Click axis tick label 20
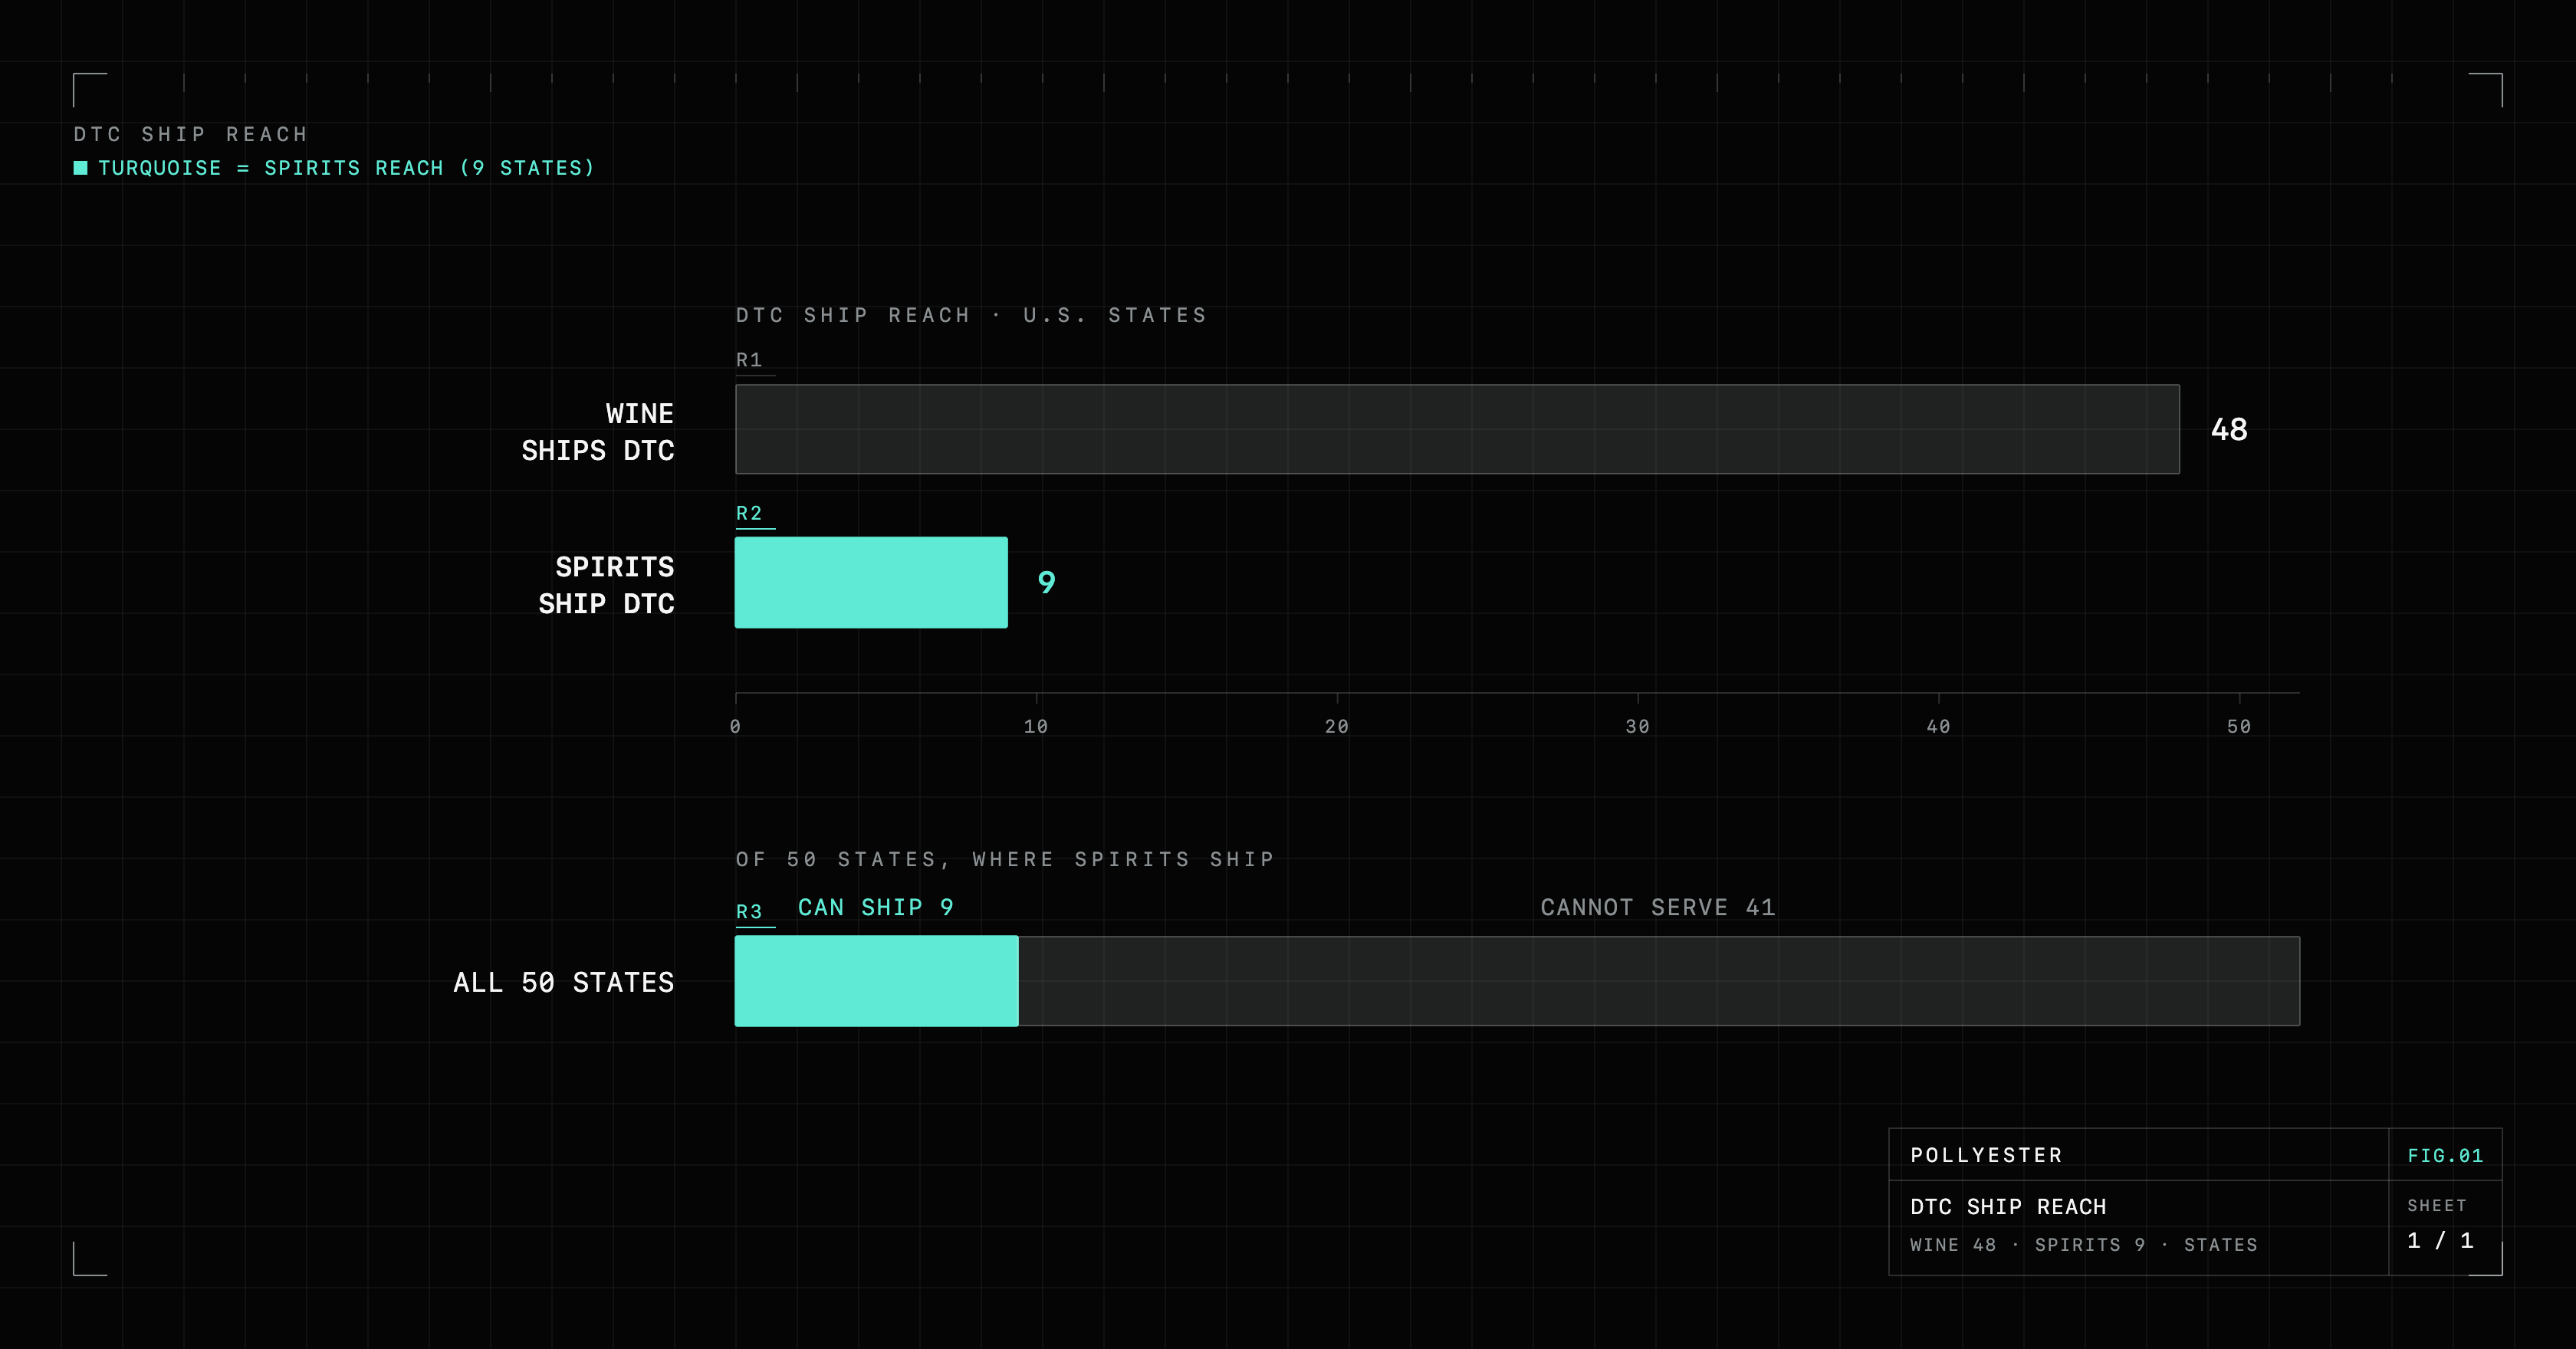This screenshot has width=2576, height=1349. [1337, 727]
